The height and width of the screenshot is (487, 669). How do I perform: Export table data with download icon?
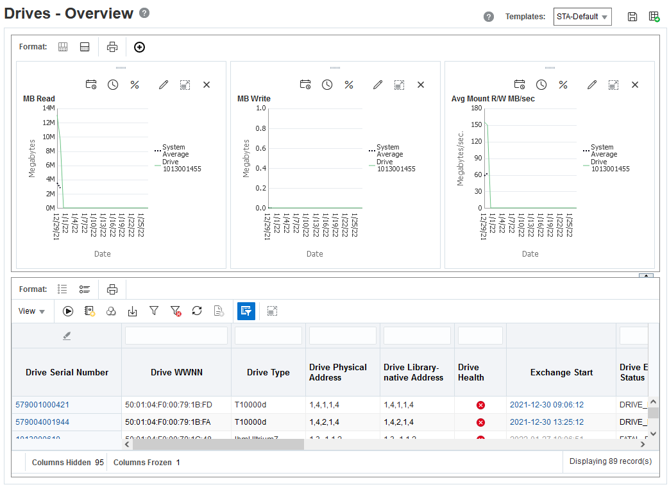(x=133, y=311)
